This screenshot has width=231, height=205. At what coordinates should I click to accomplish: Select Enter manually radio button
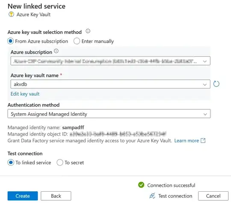pos(77,41)
